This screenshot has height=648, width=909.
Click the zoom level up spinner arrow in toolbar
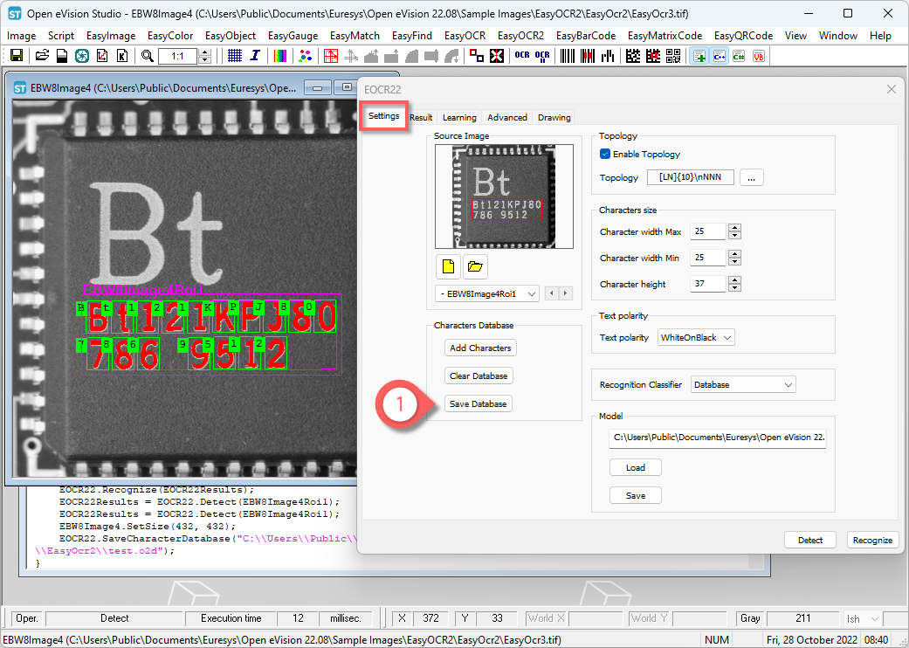tap(204, 52)
